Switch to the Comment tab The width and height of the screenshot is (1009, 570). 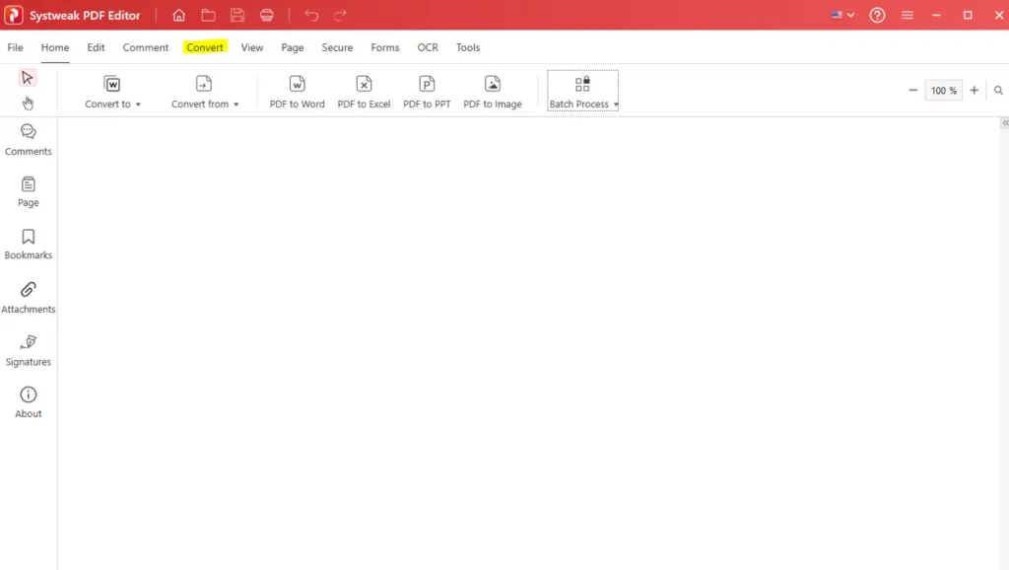click(x=146, y=47)
